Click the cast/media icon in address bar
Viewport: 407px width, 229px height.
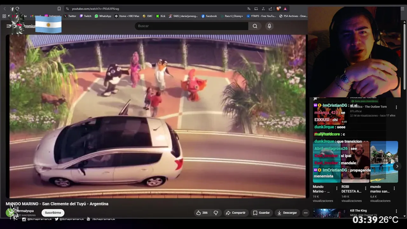click(256, 9)
